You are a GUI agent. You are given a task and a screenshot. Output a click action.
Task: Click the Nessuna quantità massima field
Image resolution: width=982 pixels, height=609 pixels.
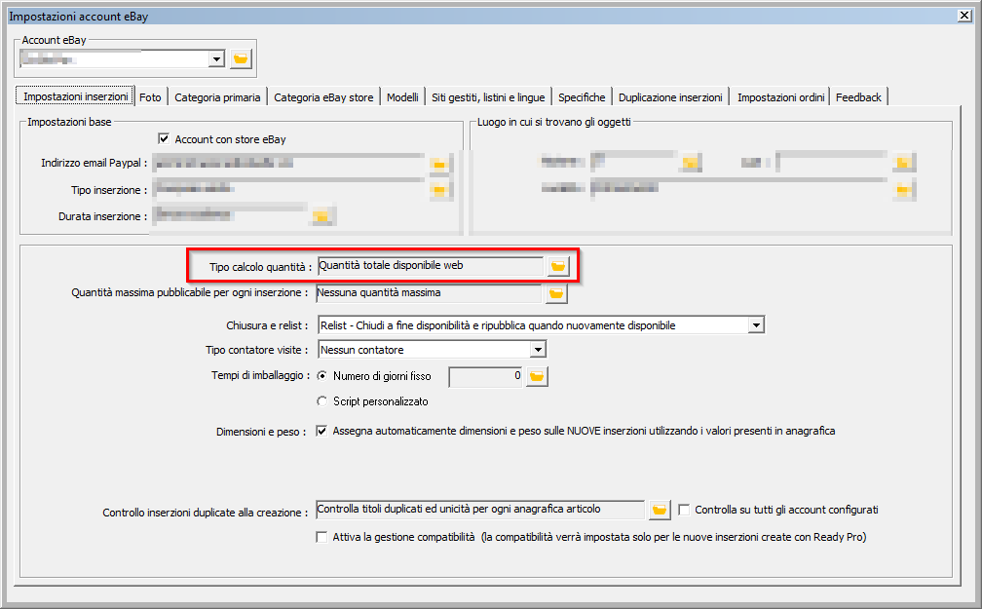pyautogui.click(x=429, y=293)
